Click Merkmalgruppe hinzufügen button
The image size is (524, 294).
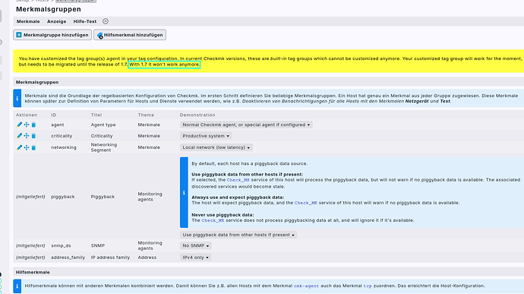pos(52,35)
